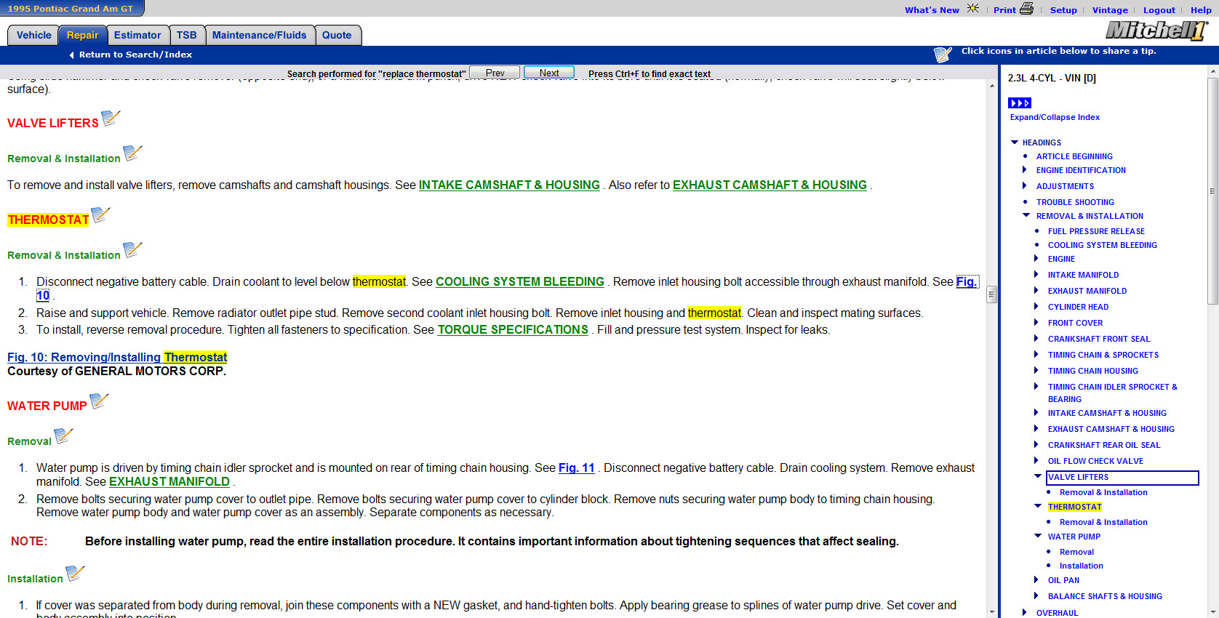Viewport: 1219px width, 618px height.
Task: Open the EXHAUST CAMSHAFT & HOUSING article link
Action: (770, 185)
